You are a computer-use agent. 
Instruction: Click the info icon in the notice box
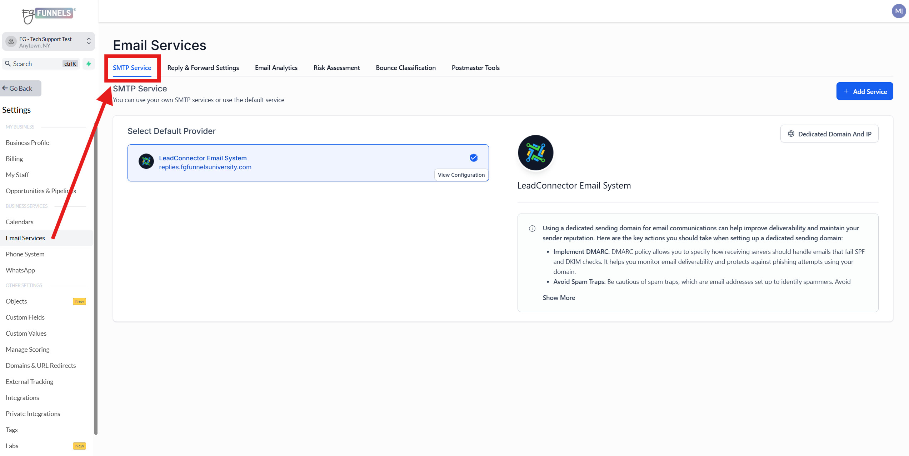[532, 229]
